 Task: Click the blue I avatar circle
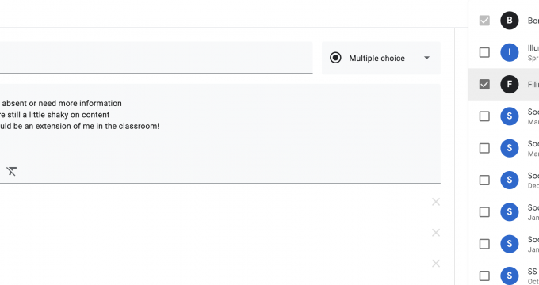tap(510, 52)
